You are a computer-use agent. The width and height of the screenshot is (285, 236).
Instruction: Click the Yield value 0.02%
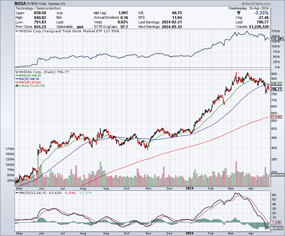click(123, 22)
